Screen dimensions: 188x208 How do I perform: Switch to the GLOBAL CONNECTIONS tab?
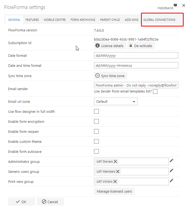coord(159,20)
